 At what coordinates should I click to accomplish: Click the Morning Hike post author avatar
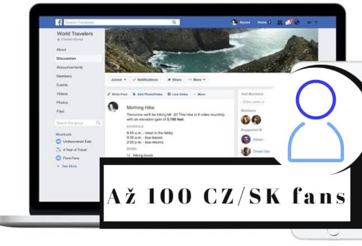[x=113, y=107]
